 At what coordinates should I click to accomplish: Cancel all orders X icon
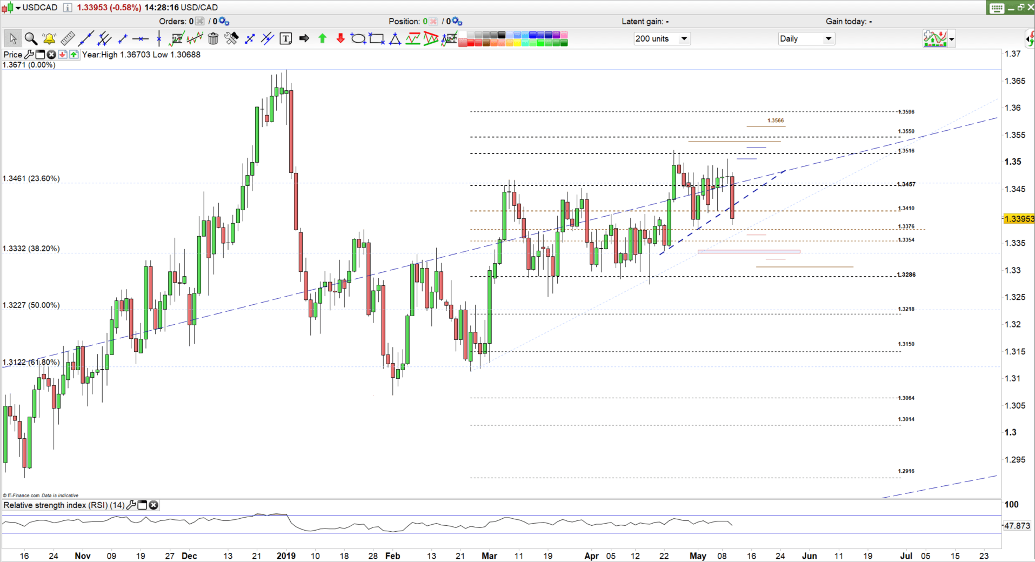[199, 22]
